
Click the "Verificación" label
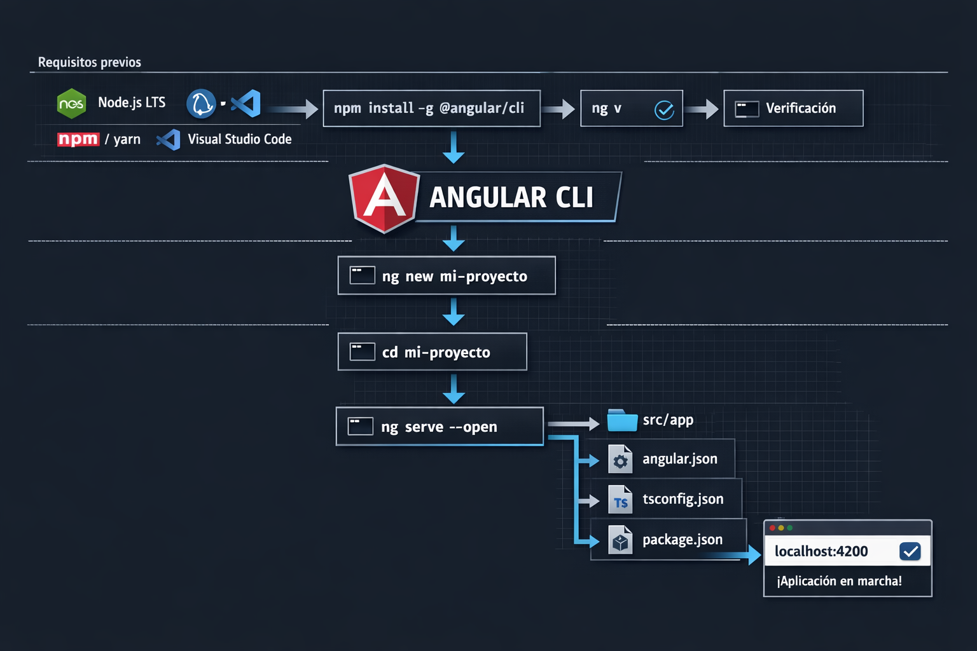pyautogui.click(x=801, y=108)
